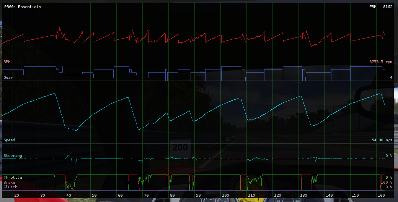Select the 100 marker on time axis
This screenshot has width=398, height=202.
(x=225, y=196)
